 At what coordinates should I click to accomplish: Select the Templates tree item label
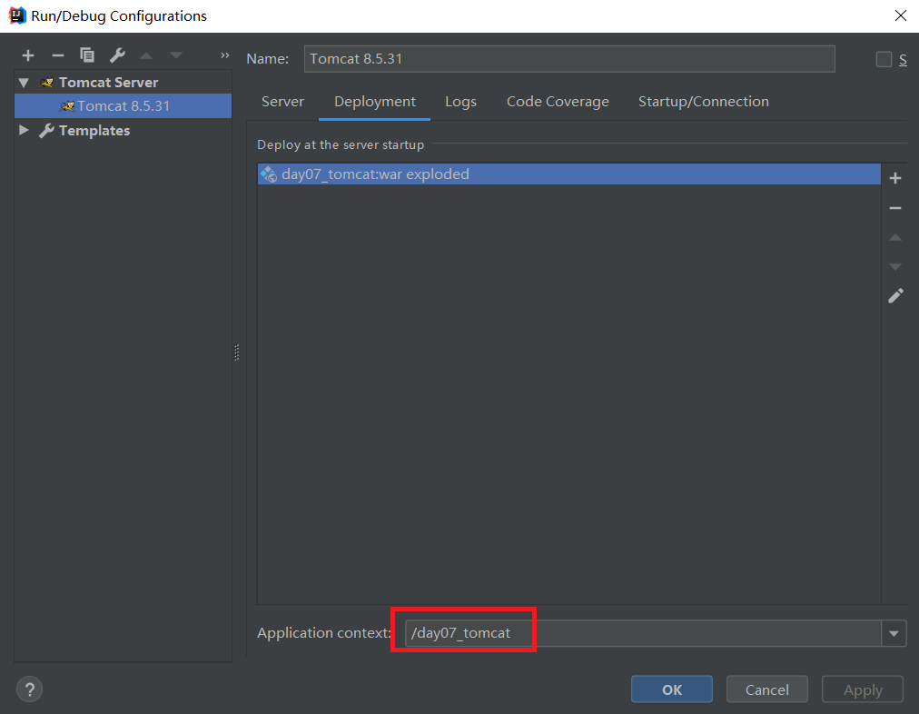click(x=94, y=130)
